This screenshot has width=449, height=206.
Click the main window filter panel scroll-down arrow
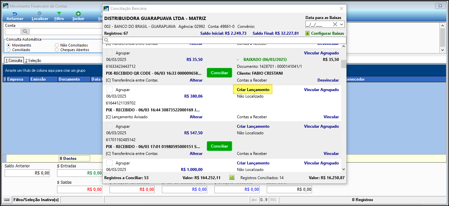click(x=443, y=50)
